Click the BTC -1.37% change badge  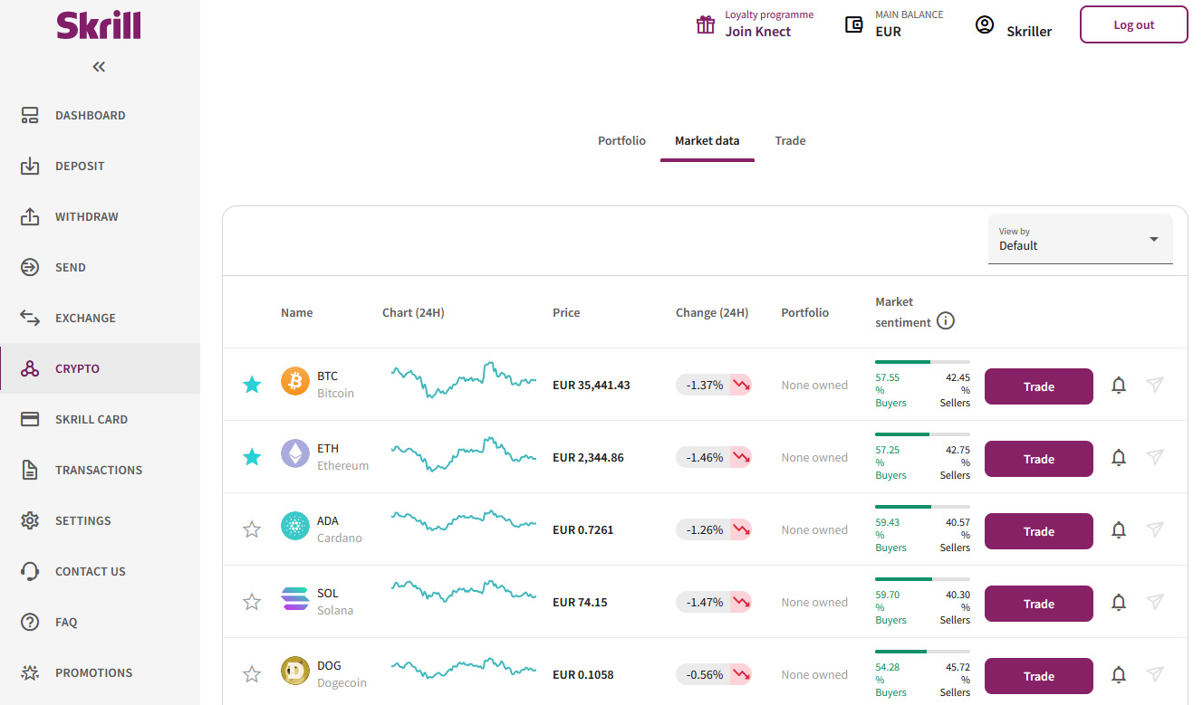[x=714, y=385]
